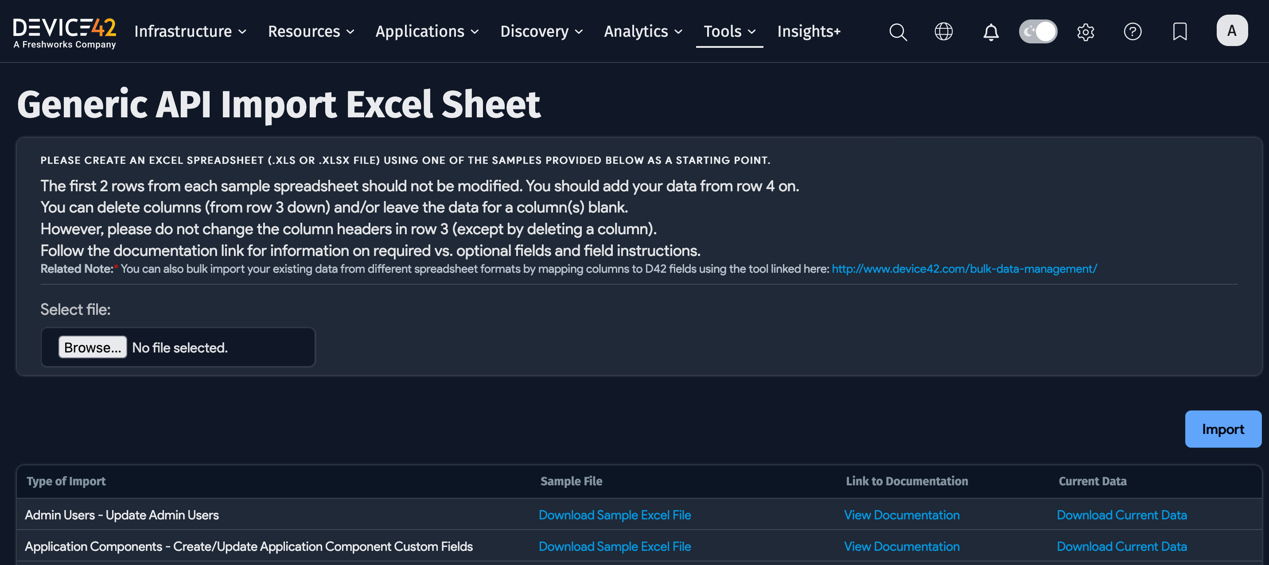The image size is (1269, 565).
Task: Open the search magnifier icon
Action: 898,31
